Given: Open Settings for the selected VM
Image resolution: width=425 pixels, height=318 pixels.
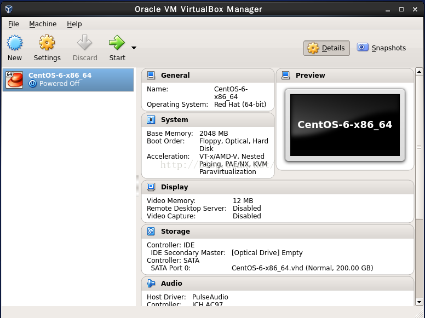Looking at the screenshot, I should (47, 48).
